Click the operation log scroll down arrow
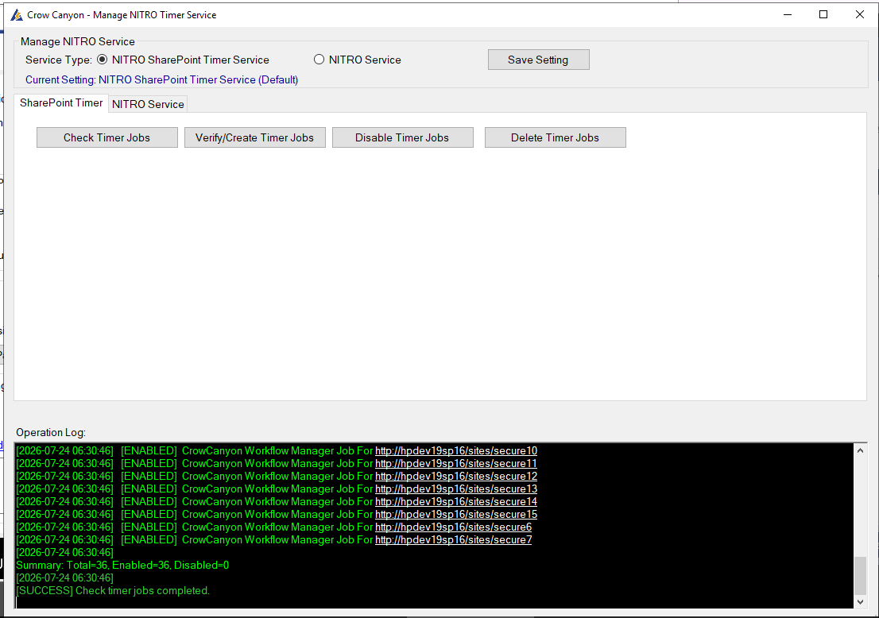This screenshot has width=879, height=618. [861, 602]
